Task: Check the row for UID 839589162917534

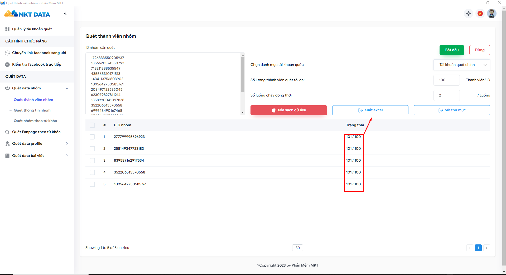Action: pos(92,161)
